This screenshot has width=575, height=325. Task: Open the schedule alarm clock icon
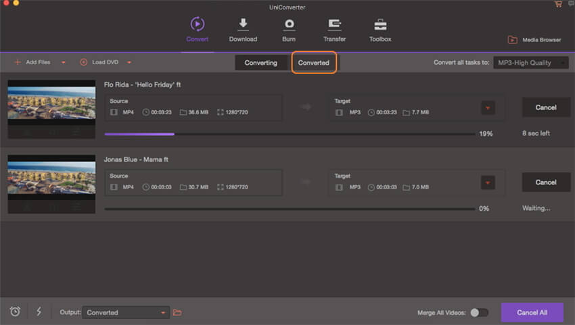click(15, 311)
